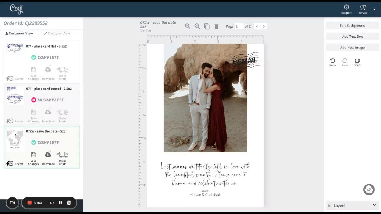Select the "xoxo," text line
This screenshot has height=214, width=381.
tap(205, 191)
